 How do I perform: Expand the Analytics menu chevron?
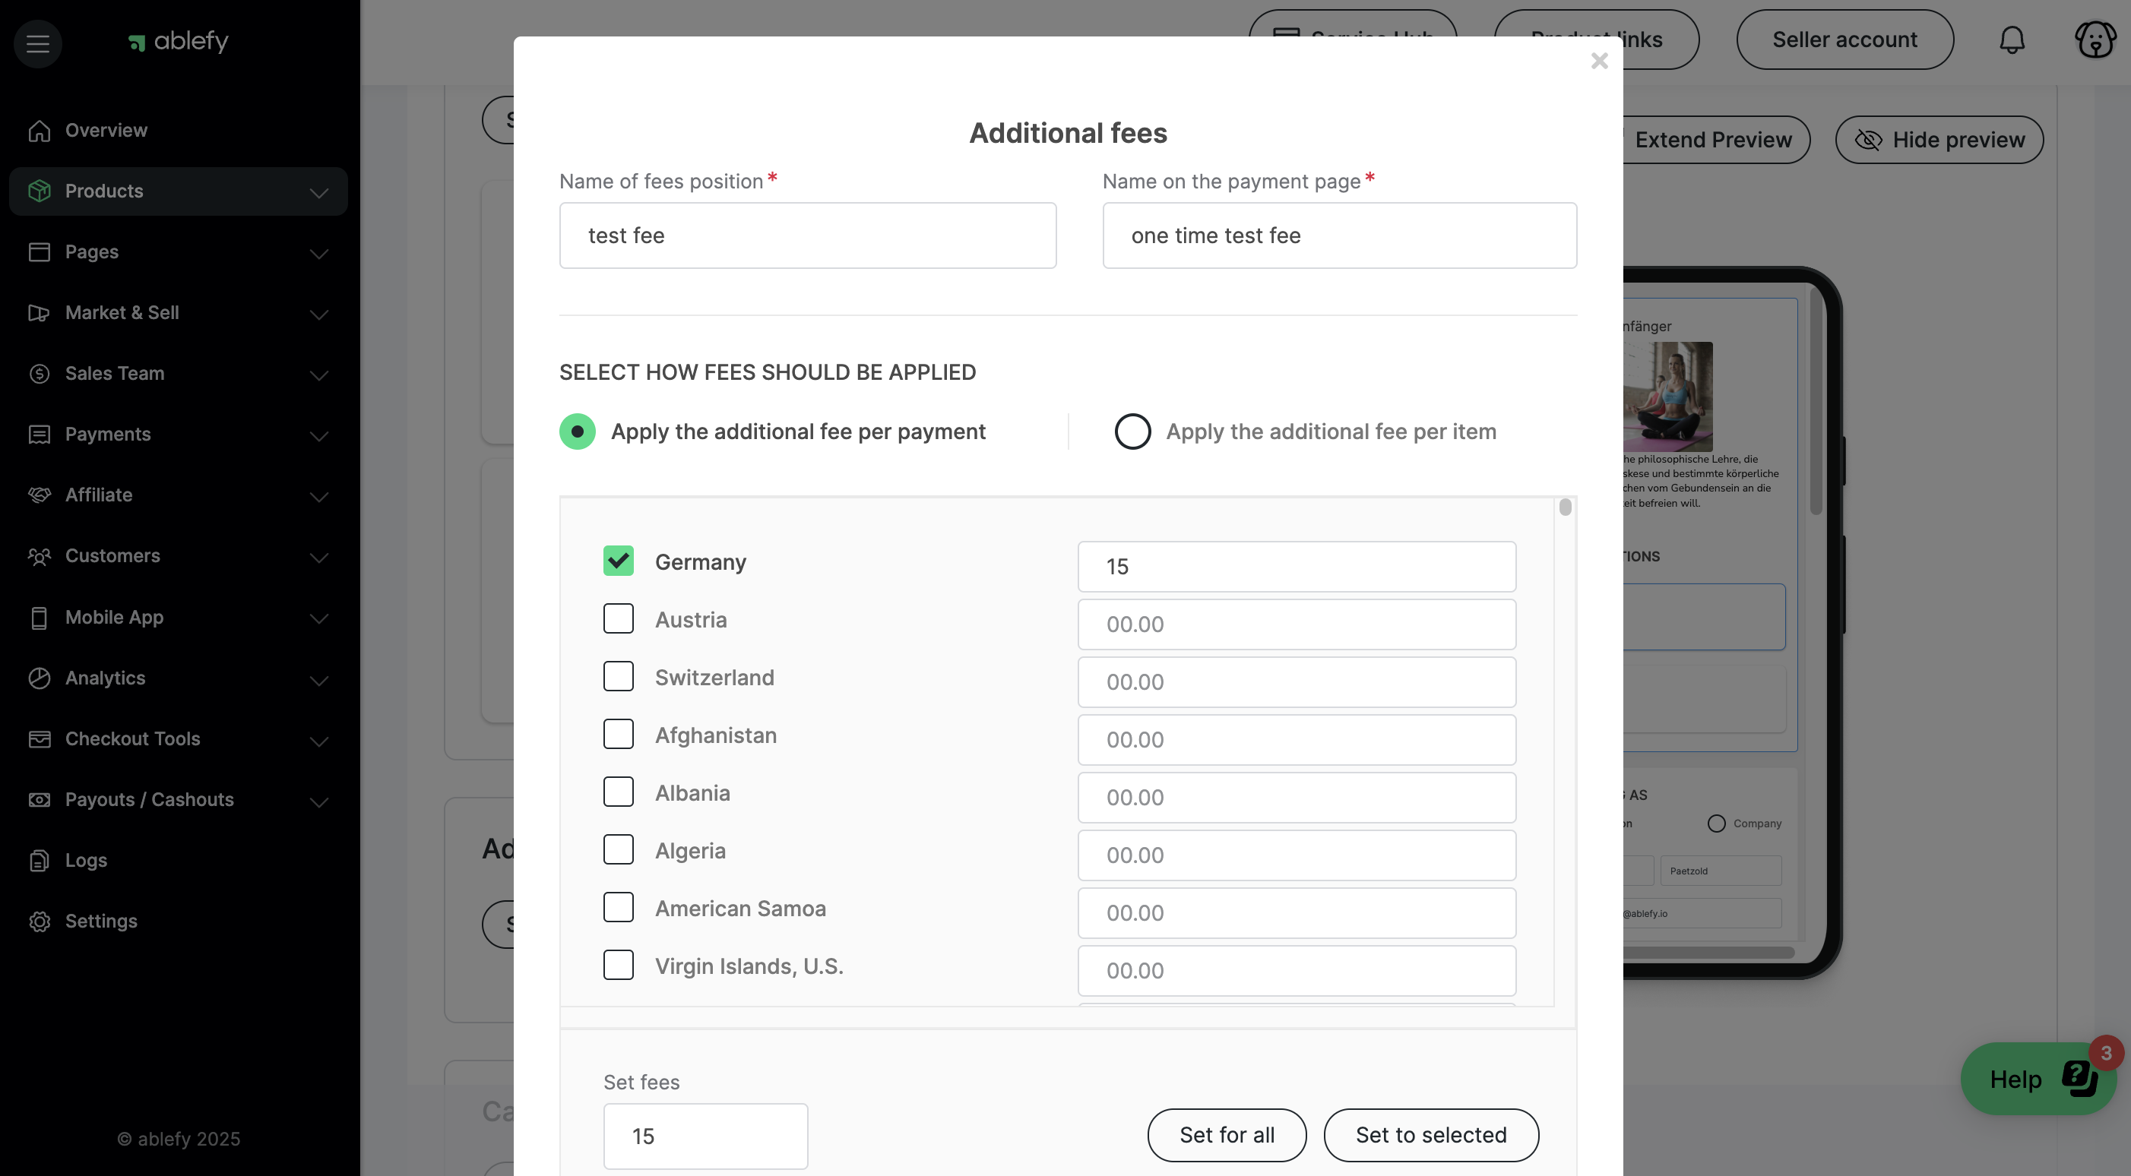[319, 681]
